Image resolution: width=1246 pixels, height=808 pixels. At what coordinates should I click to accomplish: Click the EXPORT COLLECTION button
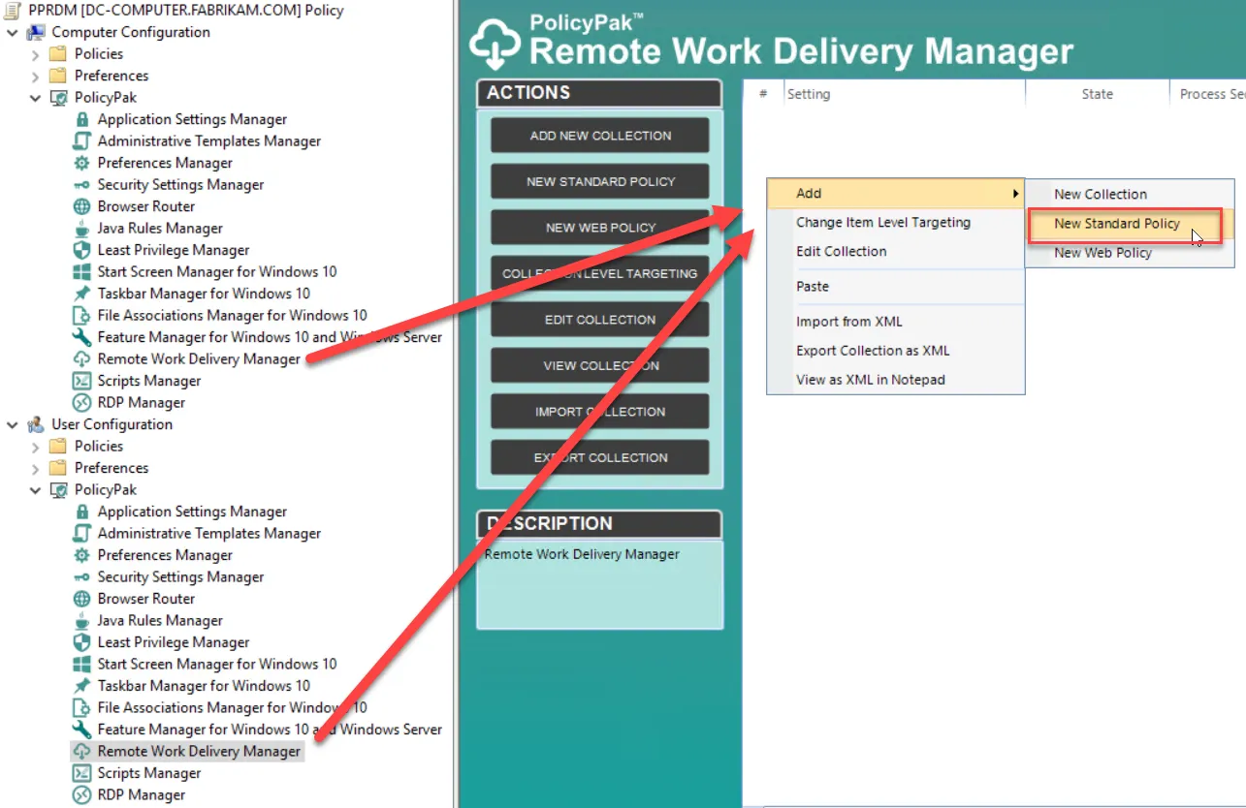pos(600,457)
